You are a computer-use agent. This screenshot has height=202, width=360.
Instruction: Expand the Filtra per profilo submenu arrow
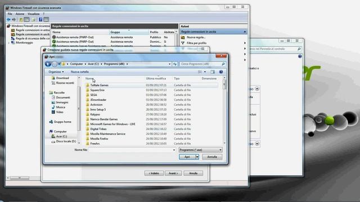click(x=245, y=43)
